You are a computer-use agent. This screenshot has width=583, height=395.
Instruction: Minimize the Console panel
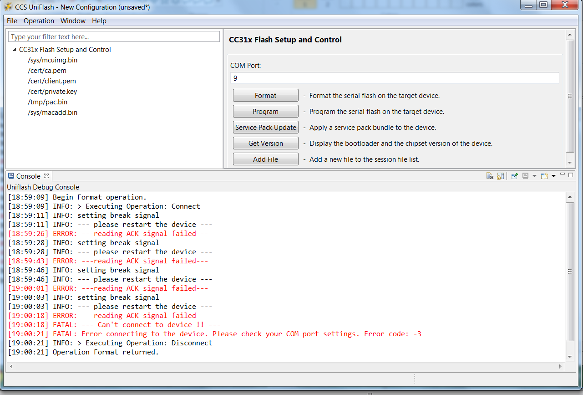[x=563, y=174]
